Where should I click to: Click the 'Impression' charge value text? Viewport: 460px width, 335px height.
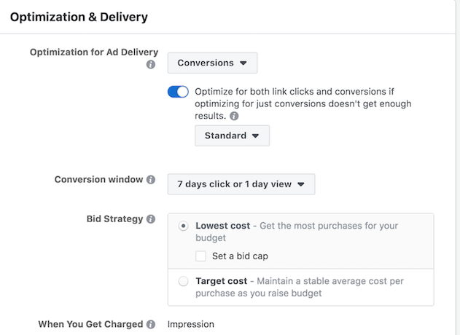click(191, 324)
